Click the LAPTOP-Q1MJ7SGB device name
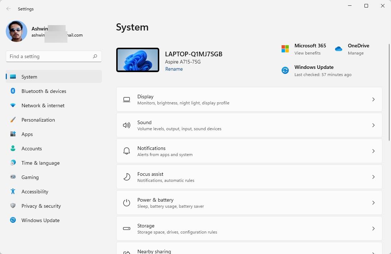The width and height of the screenshot is (391, 254). coord(193,54)
